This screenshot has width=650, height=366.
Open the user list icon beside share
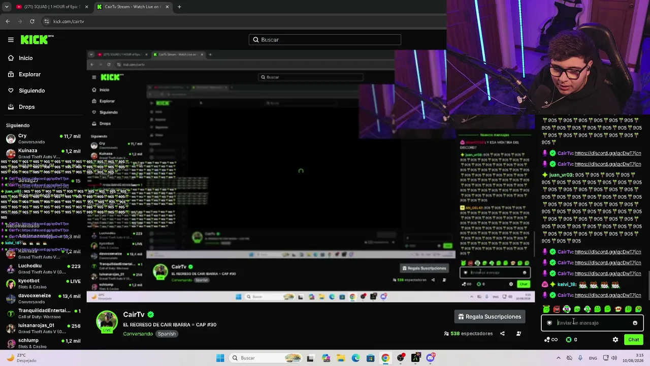pyautogui.click(x=518, y=333)
